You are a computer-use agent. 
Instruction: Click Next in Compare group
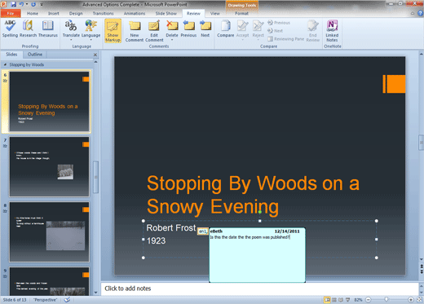click(x=276, y=31)
